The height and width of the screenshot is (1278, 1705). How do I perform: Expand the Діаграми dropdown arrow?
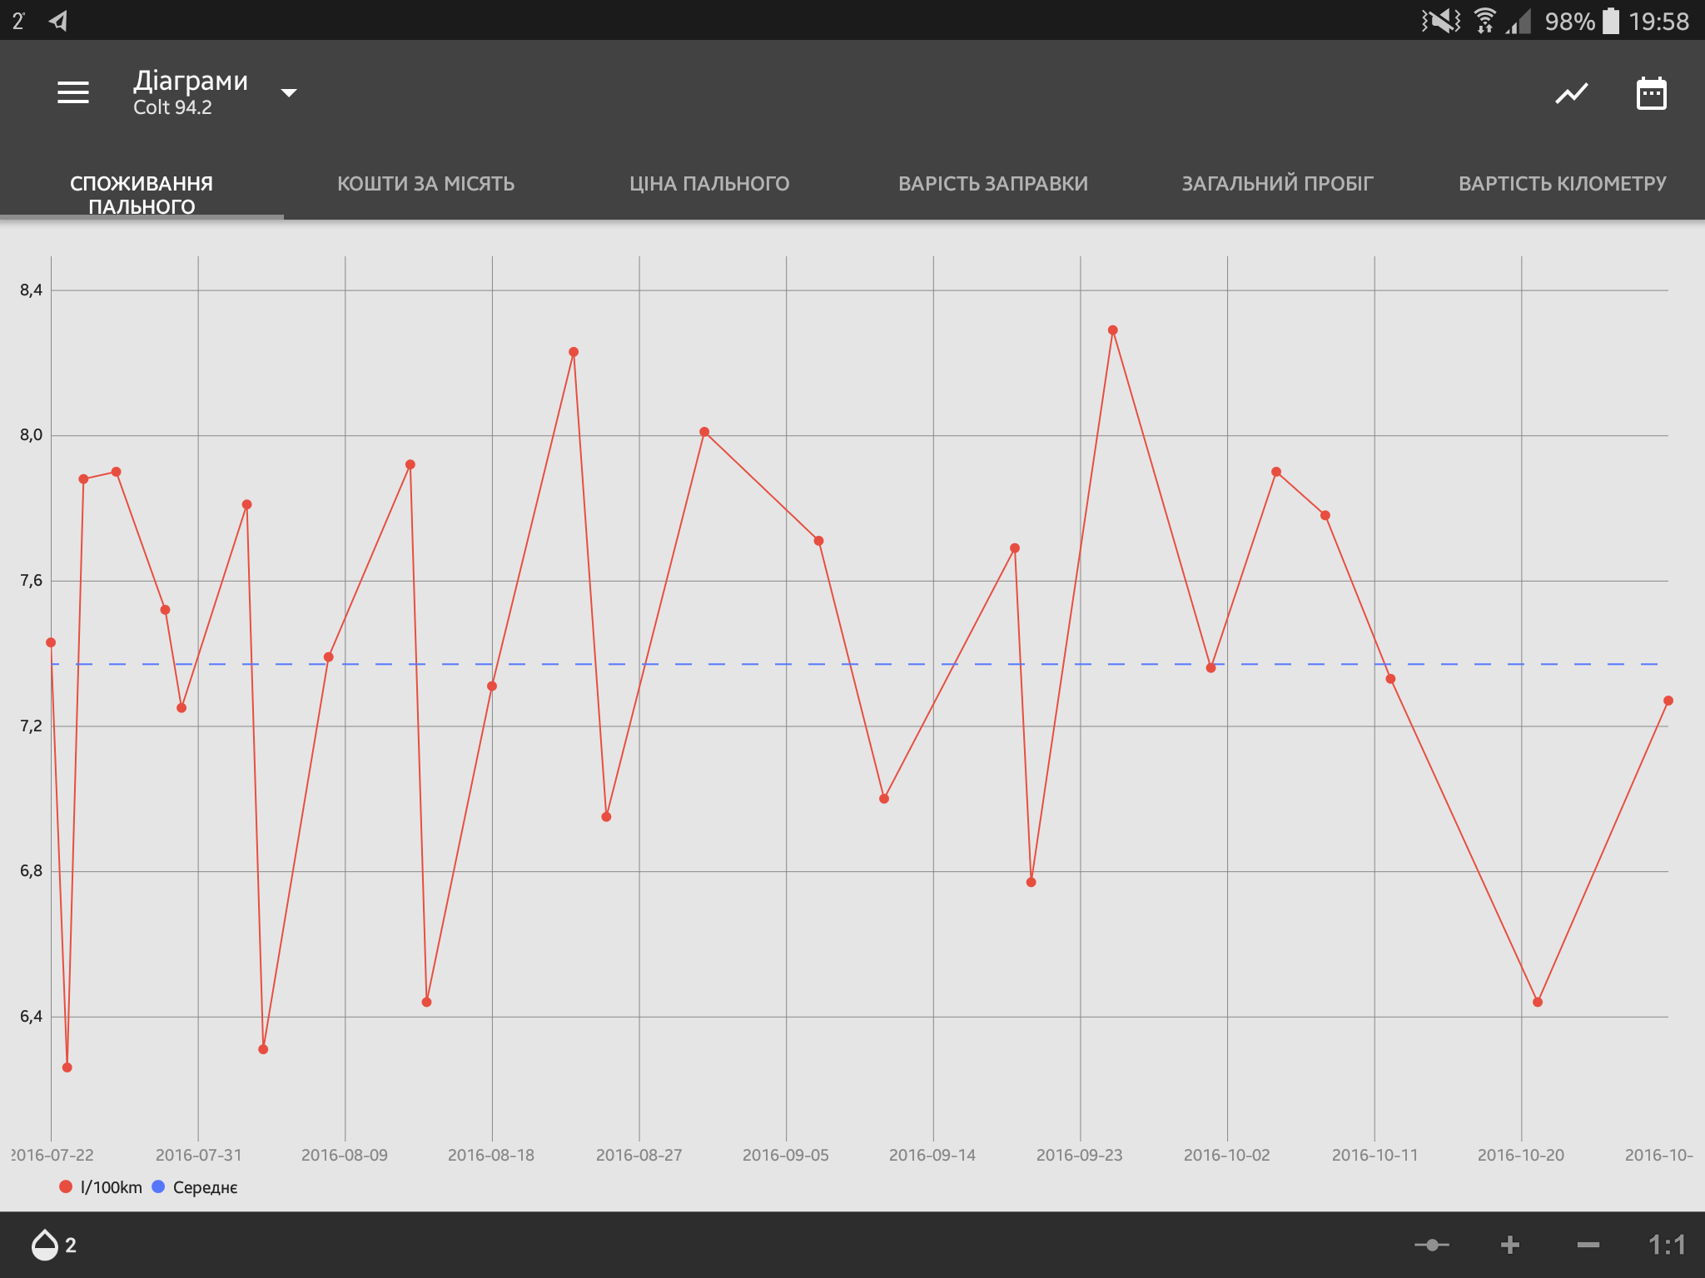pos(289,92)
